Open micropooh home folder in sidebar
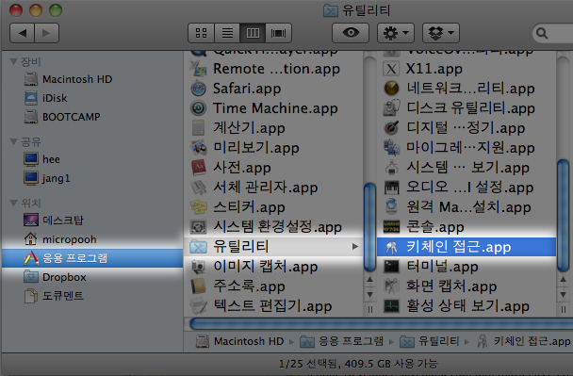The image size is (573, 376). (x=60, y=239)
